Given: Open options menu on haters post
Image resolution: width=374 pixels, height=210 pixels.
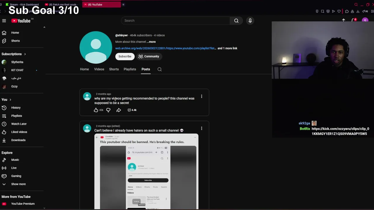Looking at the screenshot, I should (x=201, y=128).
